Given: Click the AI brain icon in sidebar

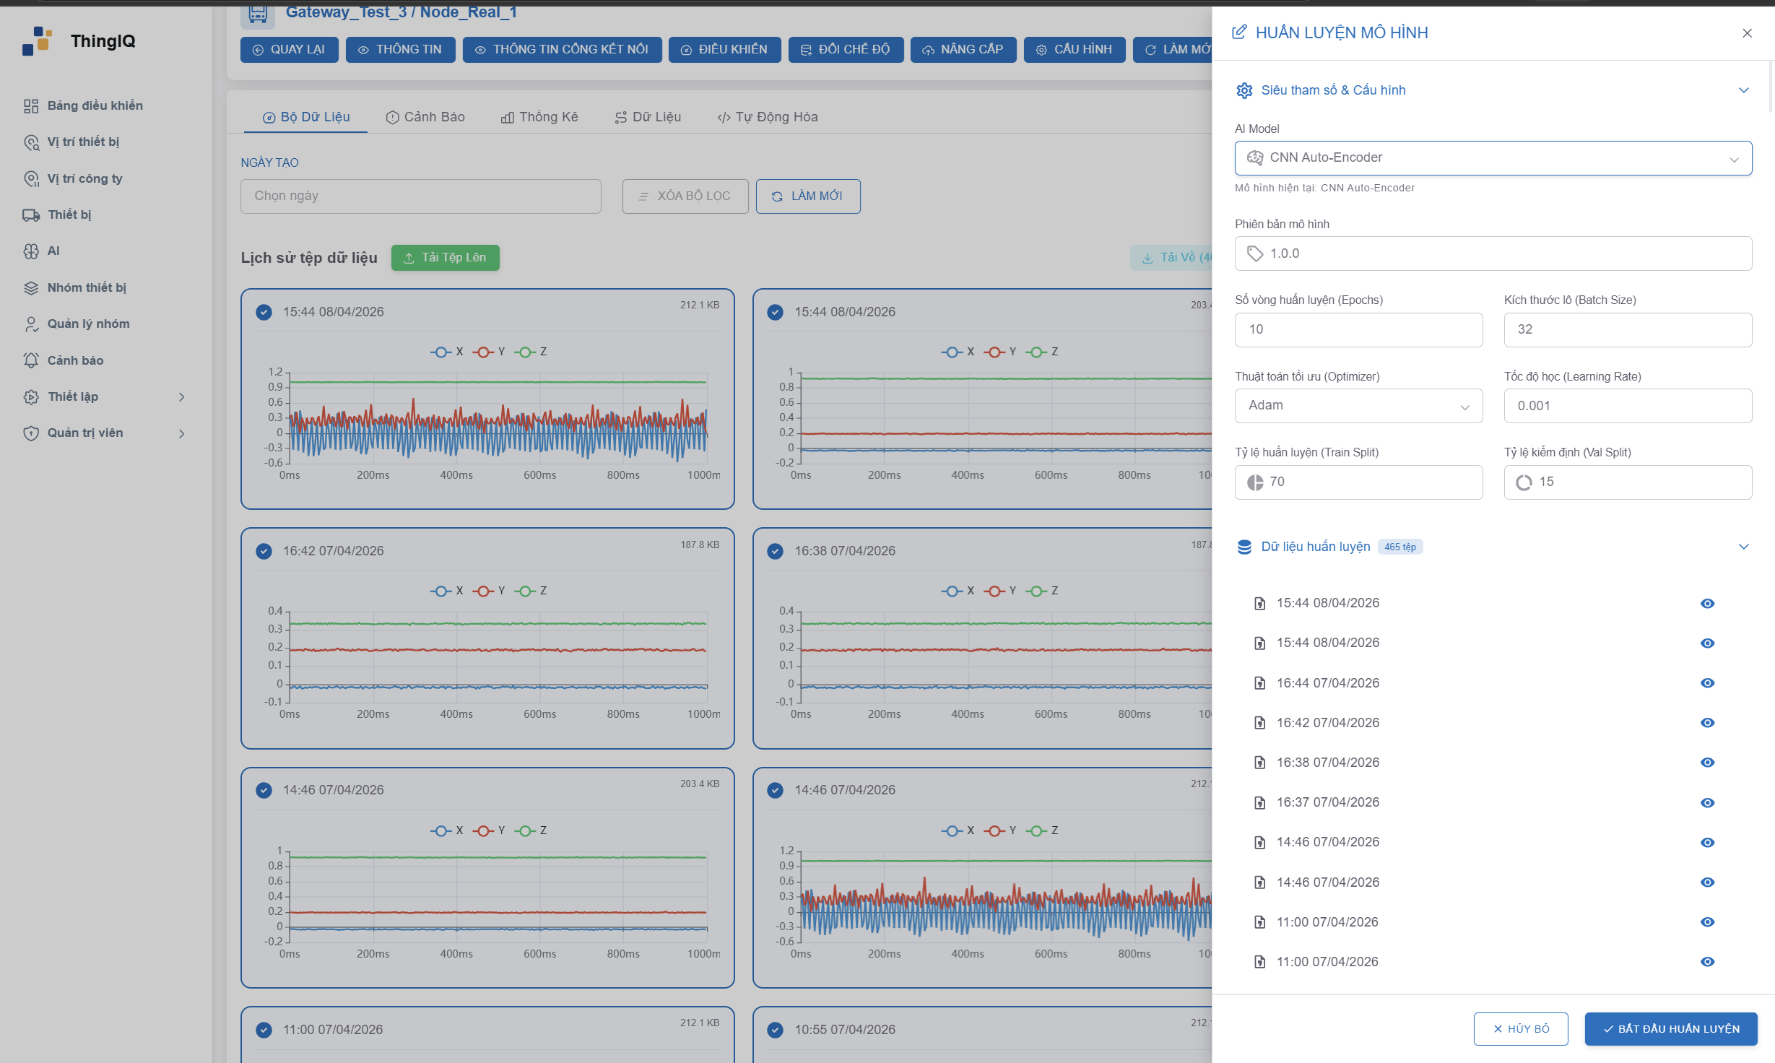Looking at the screenshot, I should click(x=31, y=251).
